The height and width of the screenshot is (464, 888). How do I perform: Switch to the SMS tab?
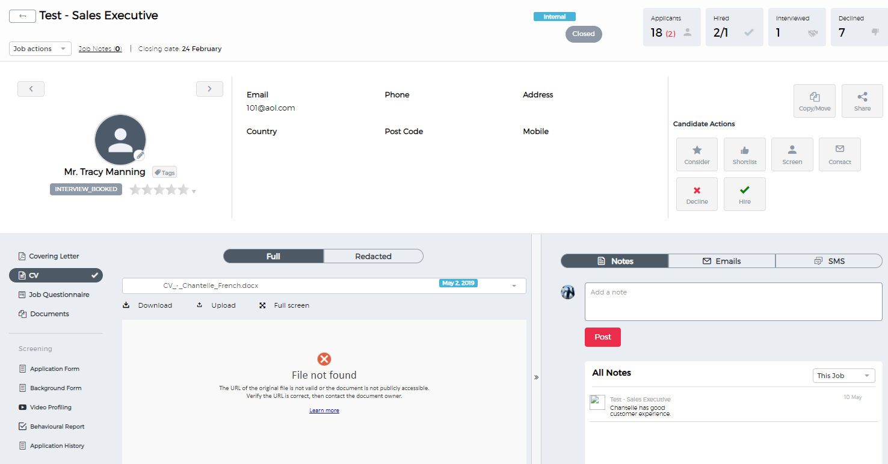829,261
